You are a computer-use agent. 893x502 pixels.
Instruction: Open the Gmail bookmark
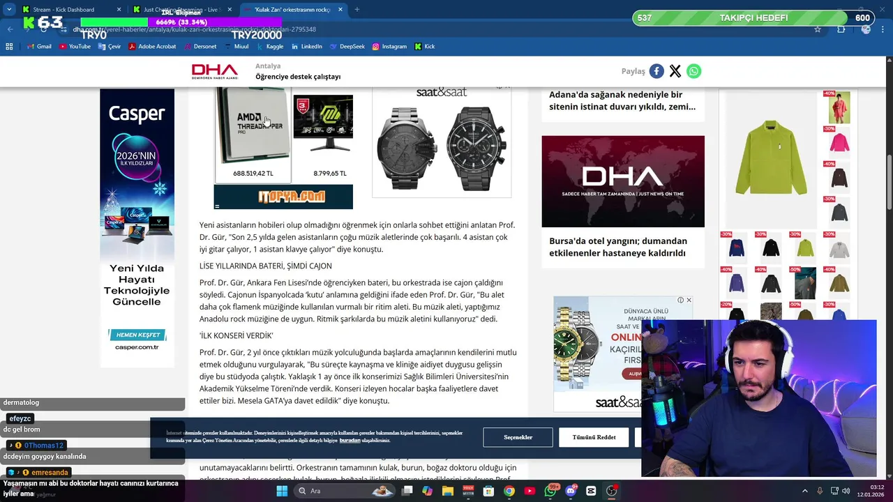(x=39, y=47)
